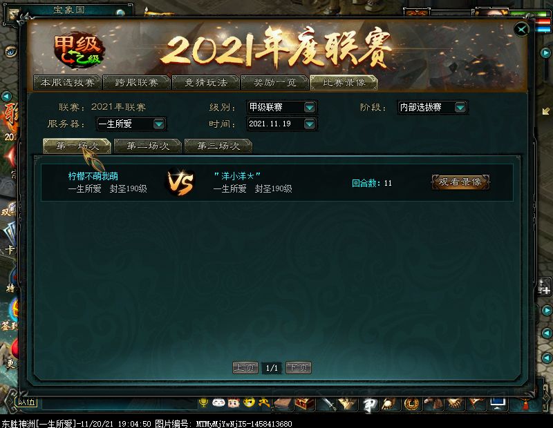Click the 甲级/乙级 league switch emblem
This screenshot has height=428, width=553.
click(78, 51)
